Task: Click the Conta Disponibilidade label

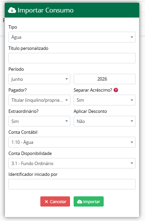Action: click(x=30, y=153)
